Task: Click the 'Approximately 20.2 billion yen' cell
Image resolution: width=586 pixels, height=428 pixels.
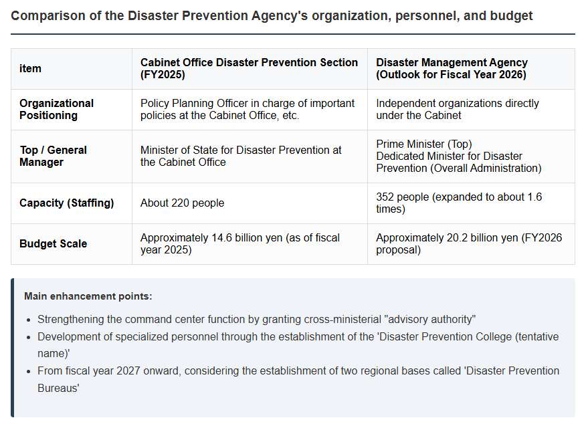Action: point(471,244)
